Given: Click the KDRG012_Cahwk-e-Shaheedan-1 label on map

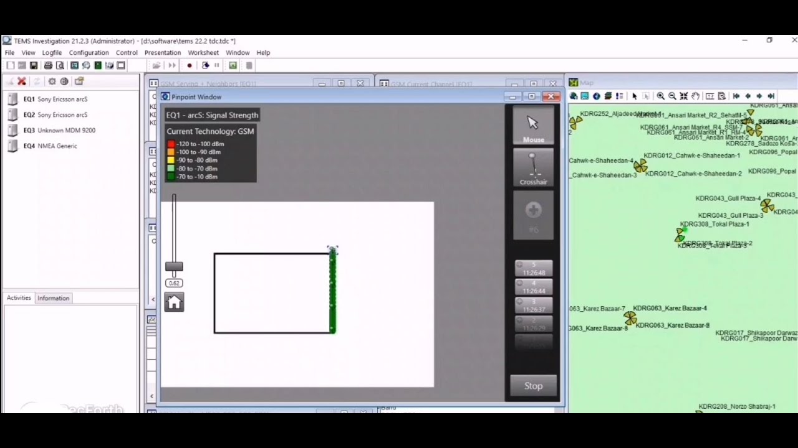Looking at the screenshot, I should coord(692,156).
